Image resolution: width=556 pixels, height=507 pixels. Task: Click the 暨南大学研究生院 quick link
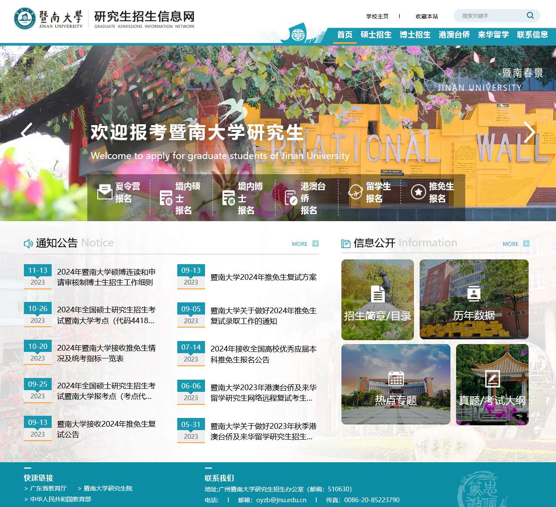pyautogui.click(x=108, y=489)
